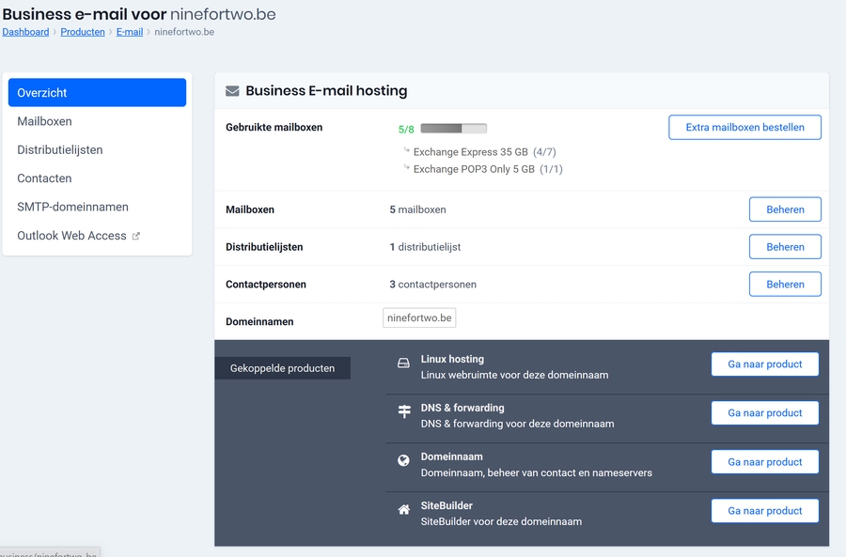Click the SiteBuilder house icon
Screen dimensions: 846x557
pos(403,509)
